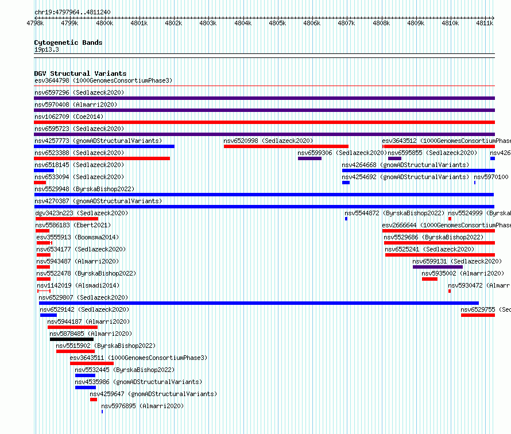Open the nsv5515902 (ByrskaBishop2022) label
This screenshot has width=511, height=434.
106,346
